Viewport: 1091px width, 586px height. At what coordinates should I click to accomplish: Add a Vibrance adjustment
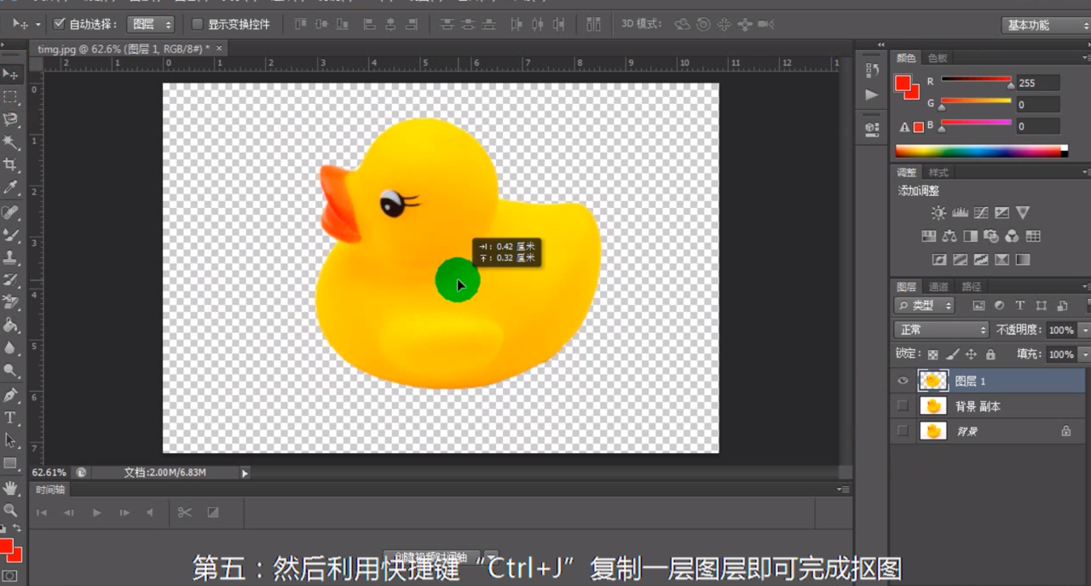[x=1023, y=213]
